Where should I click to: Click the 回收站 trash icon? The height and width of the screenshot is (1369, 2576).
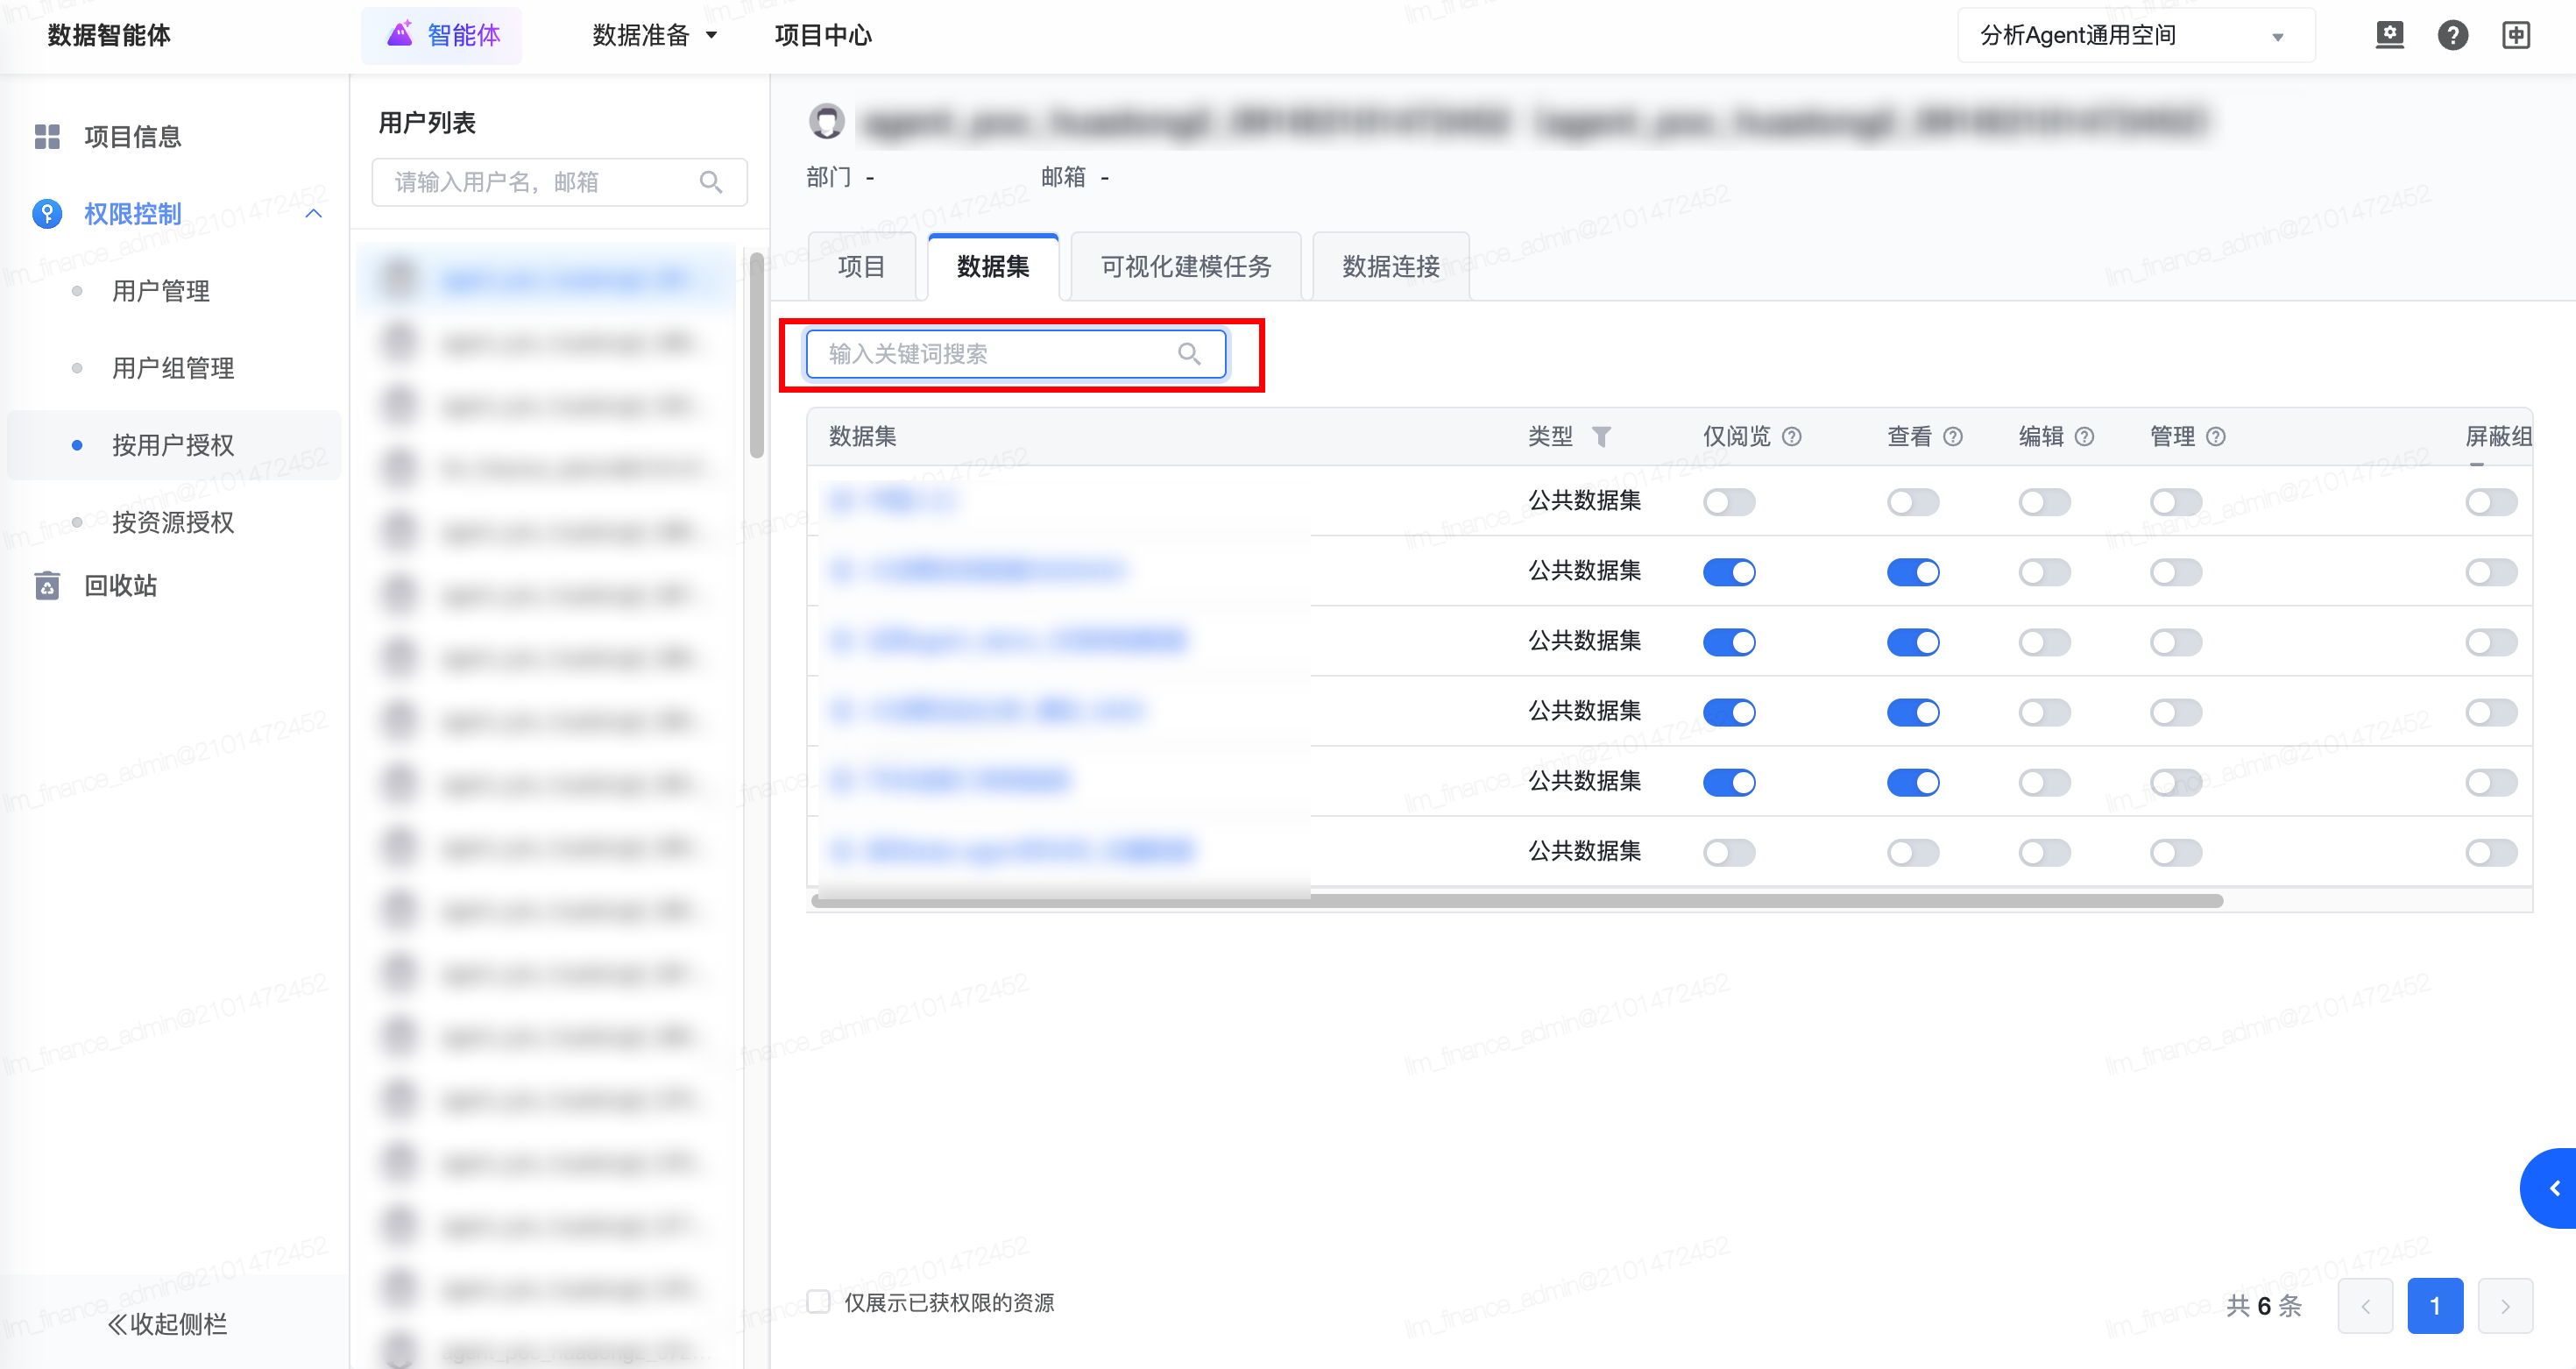coord(47,585)
